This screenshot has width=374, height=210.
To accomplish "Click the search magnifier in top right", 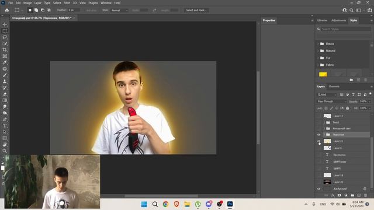I will point(351,10).
